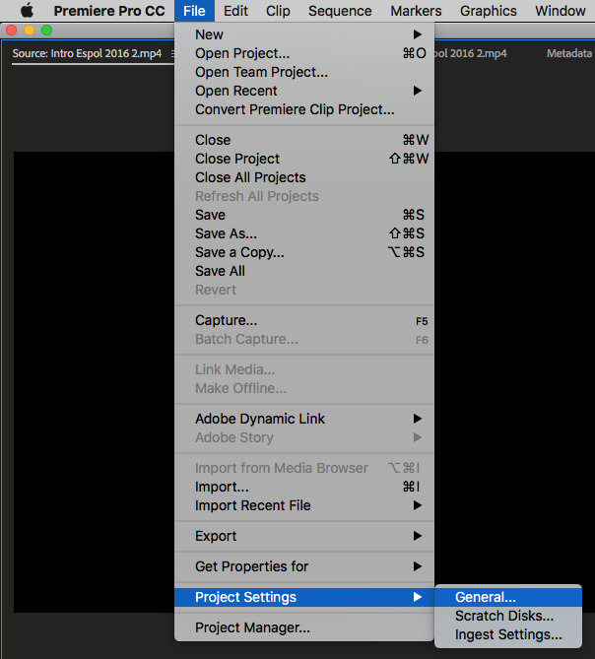Open the Clip menu
Screen dimensions: 595x659
[278, 11]
